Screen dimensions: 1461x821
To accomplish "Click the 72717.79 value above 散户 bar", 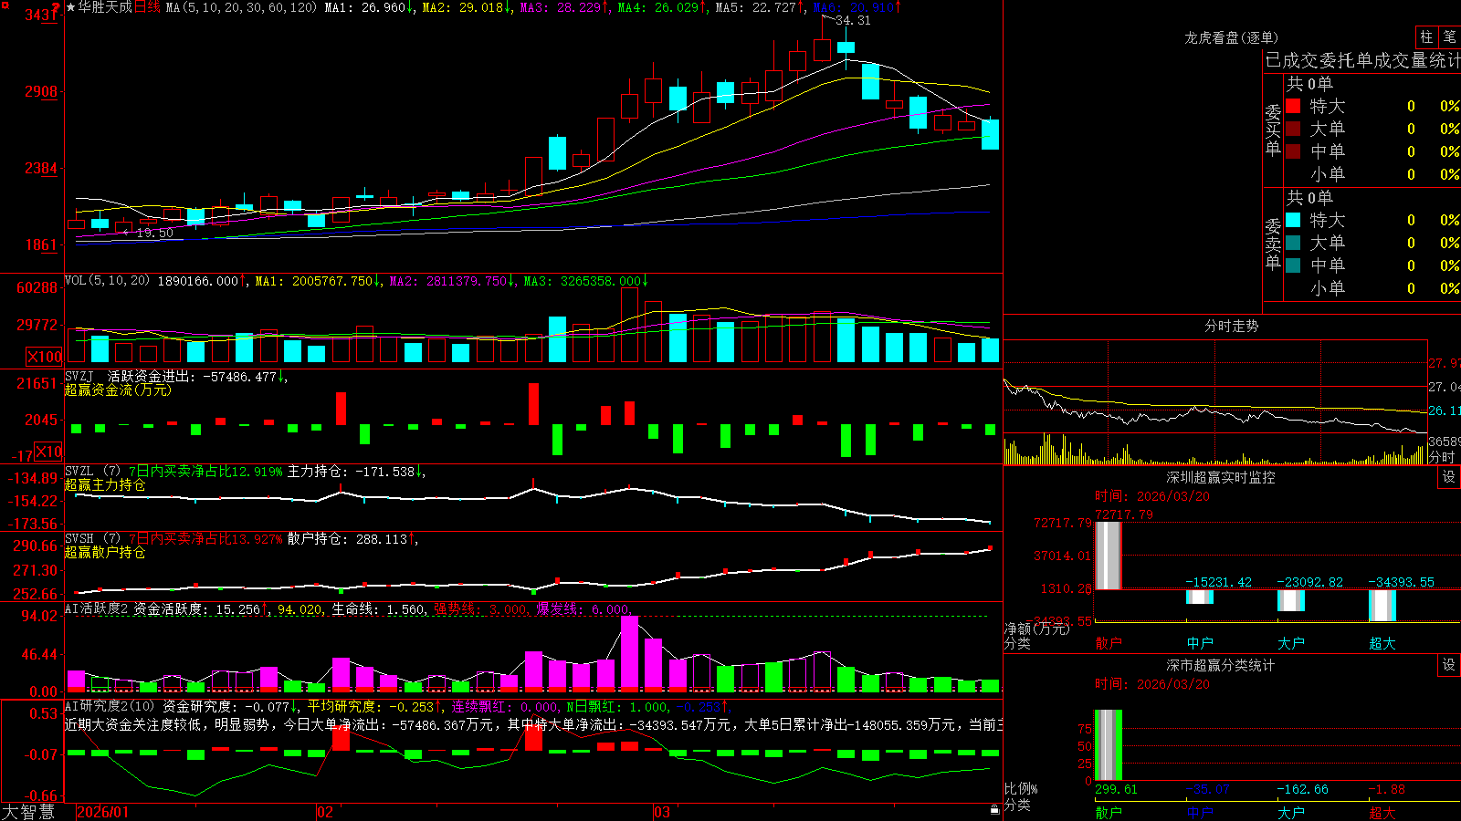I will point(1124,514).
